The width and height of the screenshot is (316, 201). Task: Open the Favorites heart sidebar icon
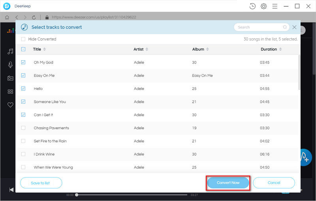10,105
